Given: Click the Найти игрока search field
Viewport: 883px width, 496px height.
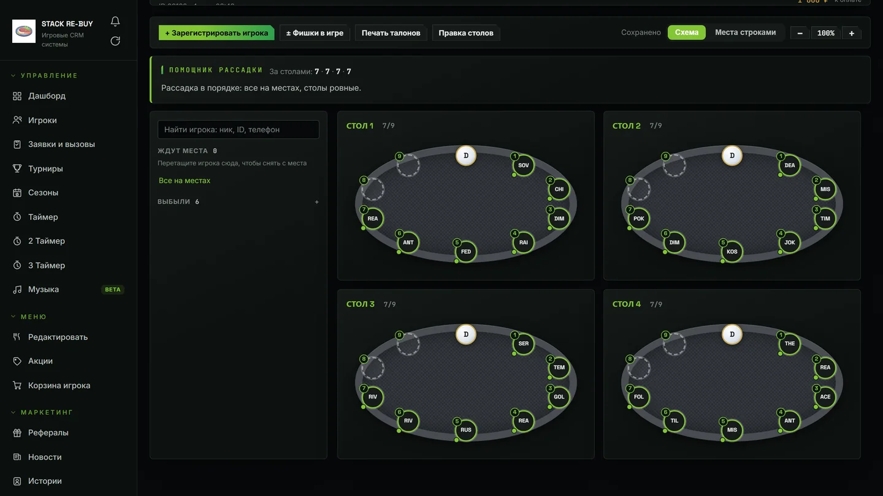Looking at the screenshot, I should [239, 130].
